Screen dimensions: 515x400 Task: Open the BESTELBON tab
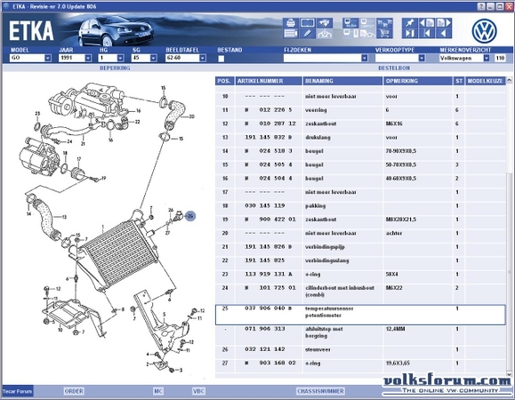coord(394,68)
